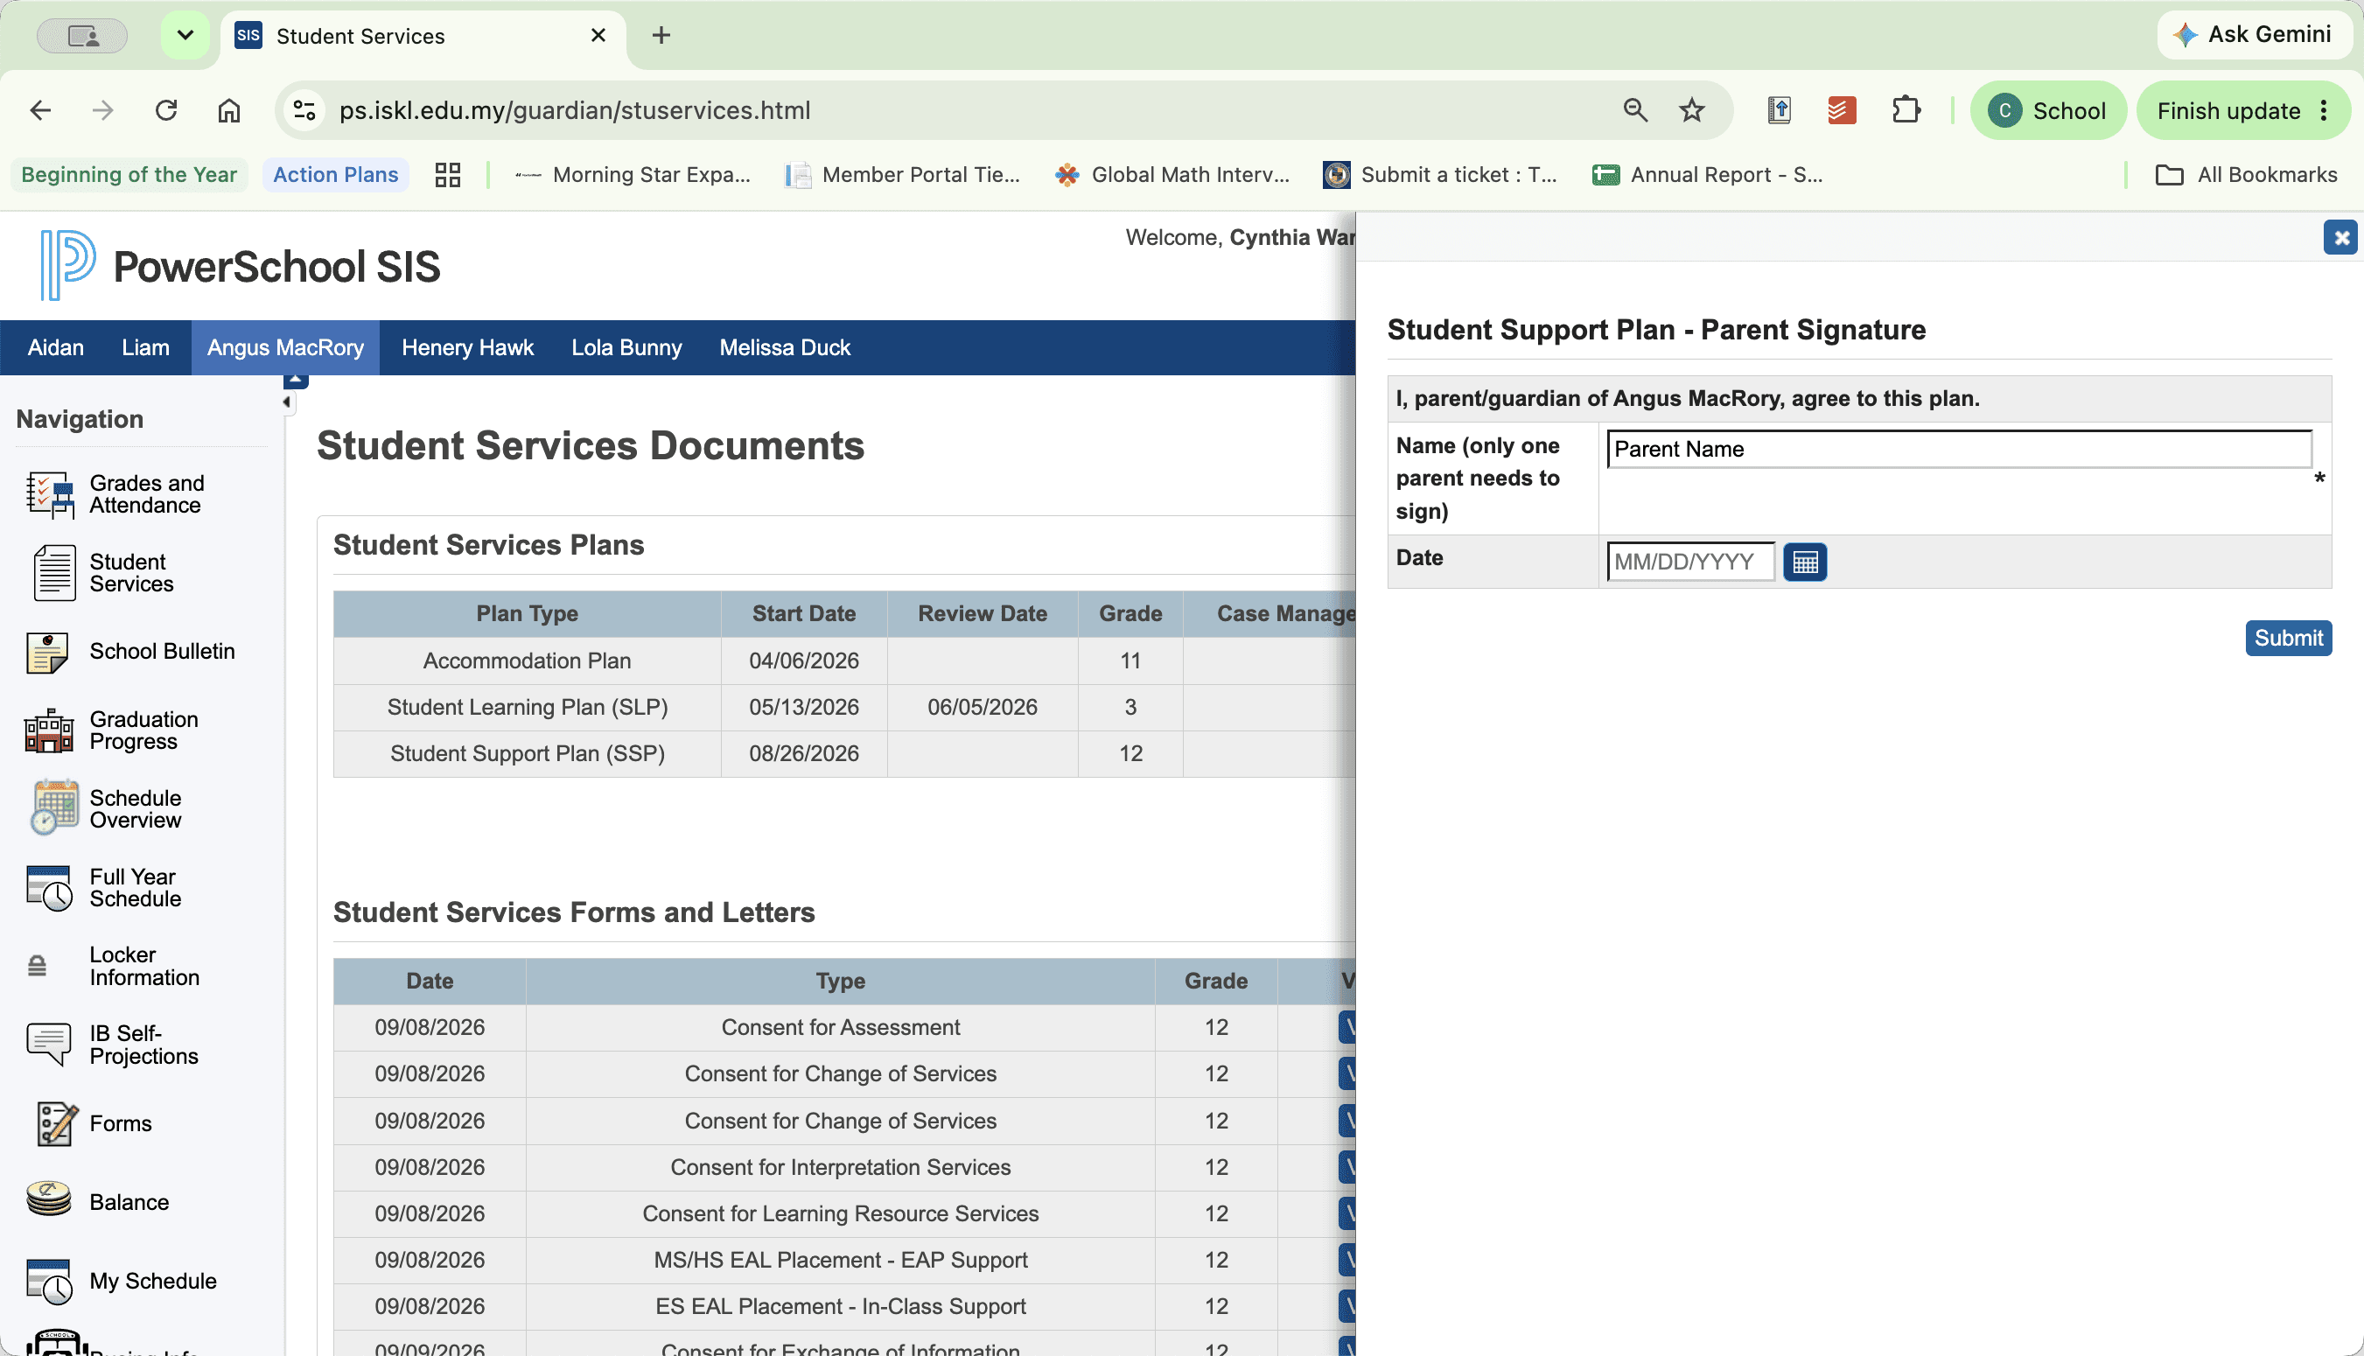Close the Parent Signature side panel
Image resolution: width=2364 pixels, height=1356 pixels.
(2340, 237)
